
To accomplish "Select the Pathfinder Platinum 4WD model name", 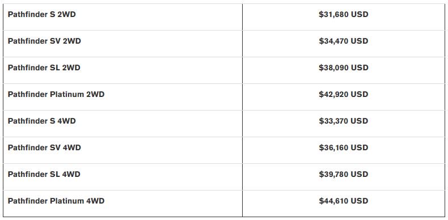I will coord(56,201).
